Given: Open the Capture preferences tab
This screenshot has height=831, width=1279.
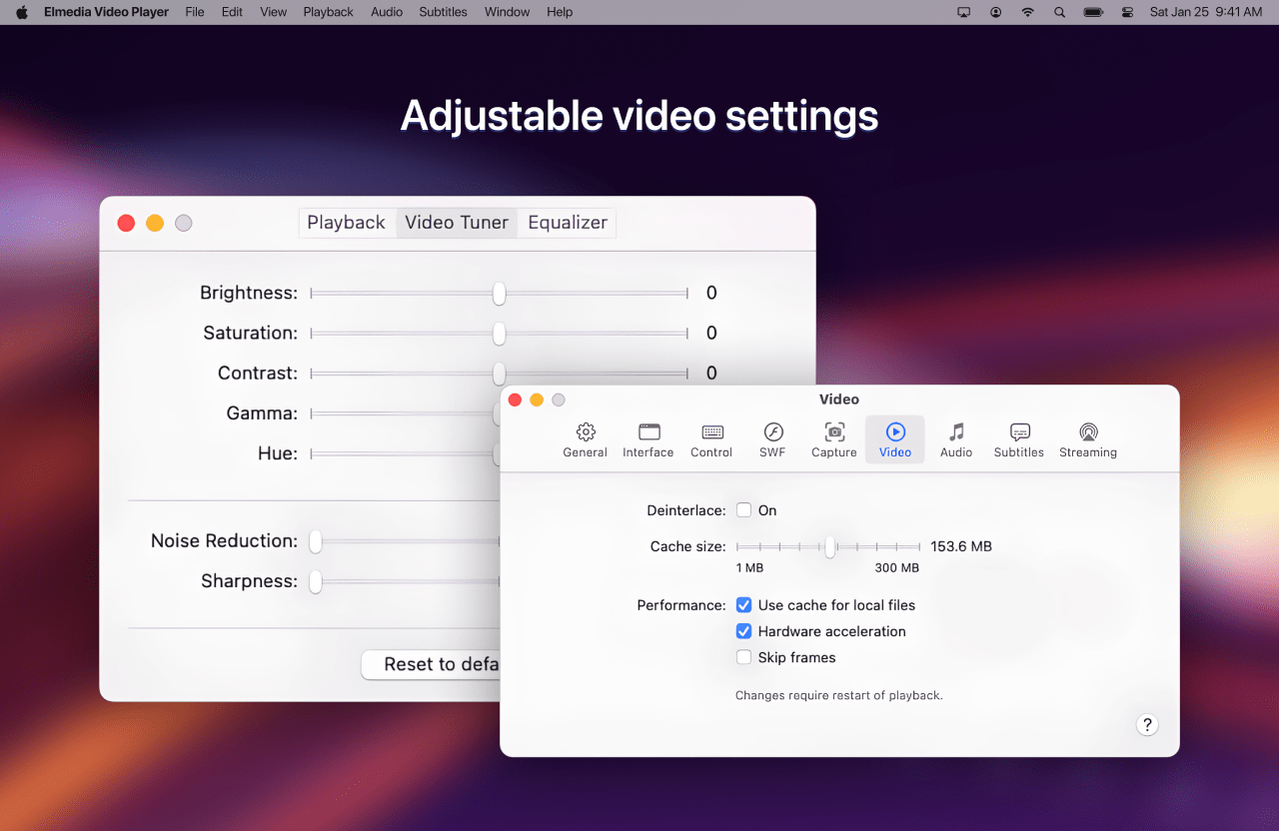Looking at the screenshot, I should 834,439.
